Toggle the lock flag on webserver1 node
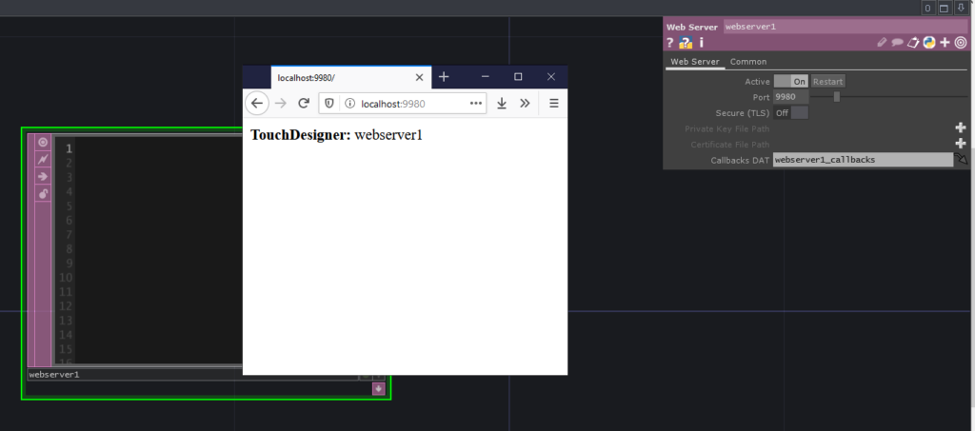 43,194
